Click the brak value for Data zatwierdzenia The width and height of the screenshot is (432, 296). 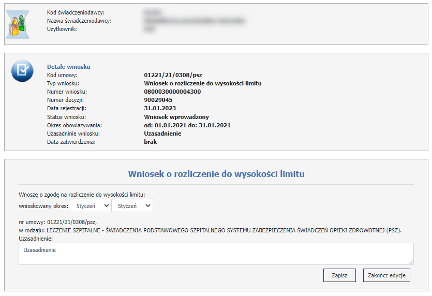[x=150, y=142]
